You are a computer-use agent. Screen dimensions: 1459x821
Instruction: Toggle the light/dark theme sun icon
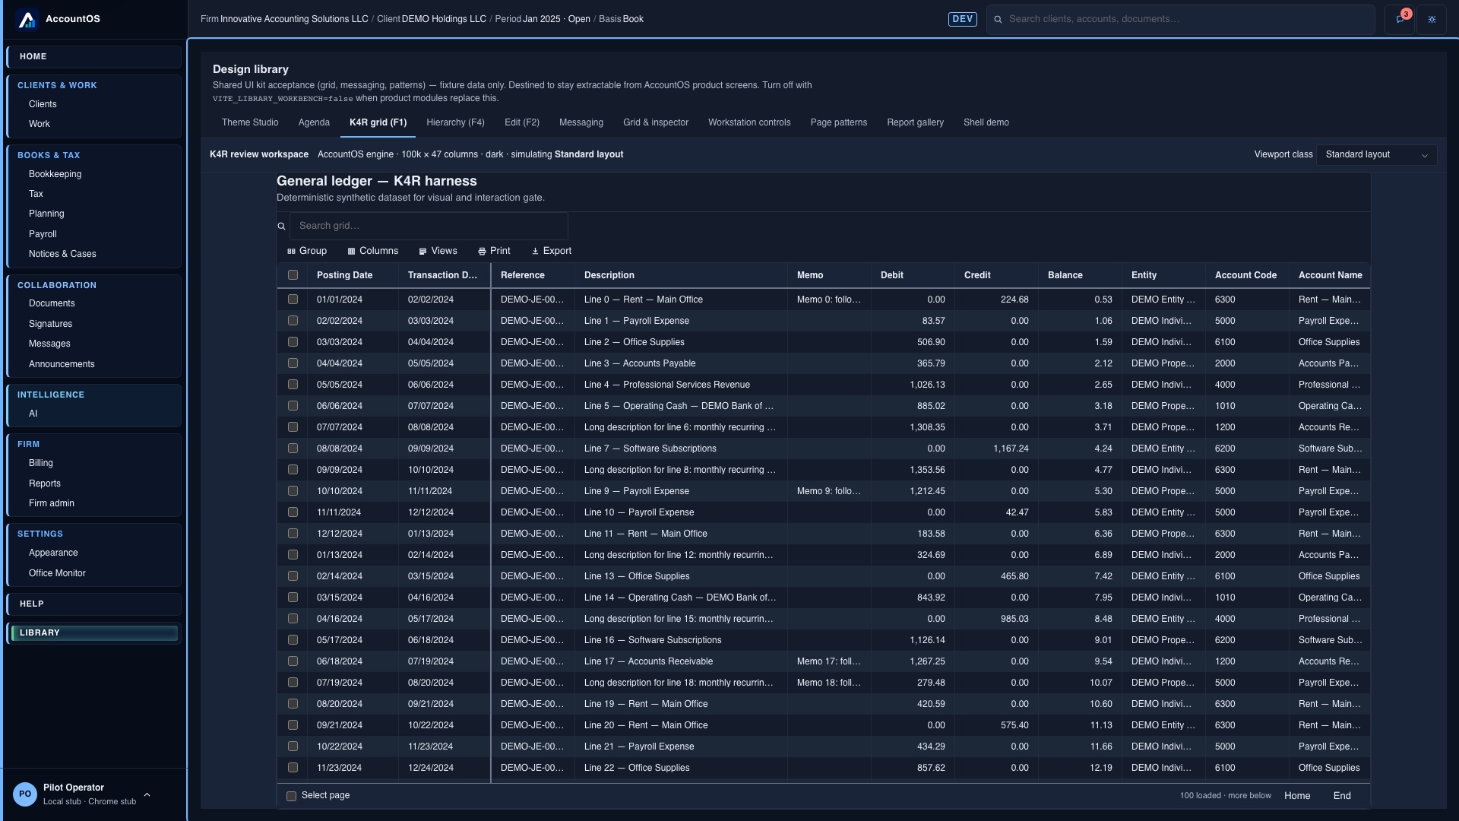pyautogui.click(x=1432, y=20)
